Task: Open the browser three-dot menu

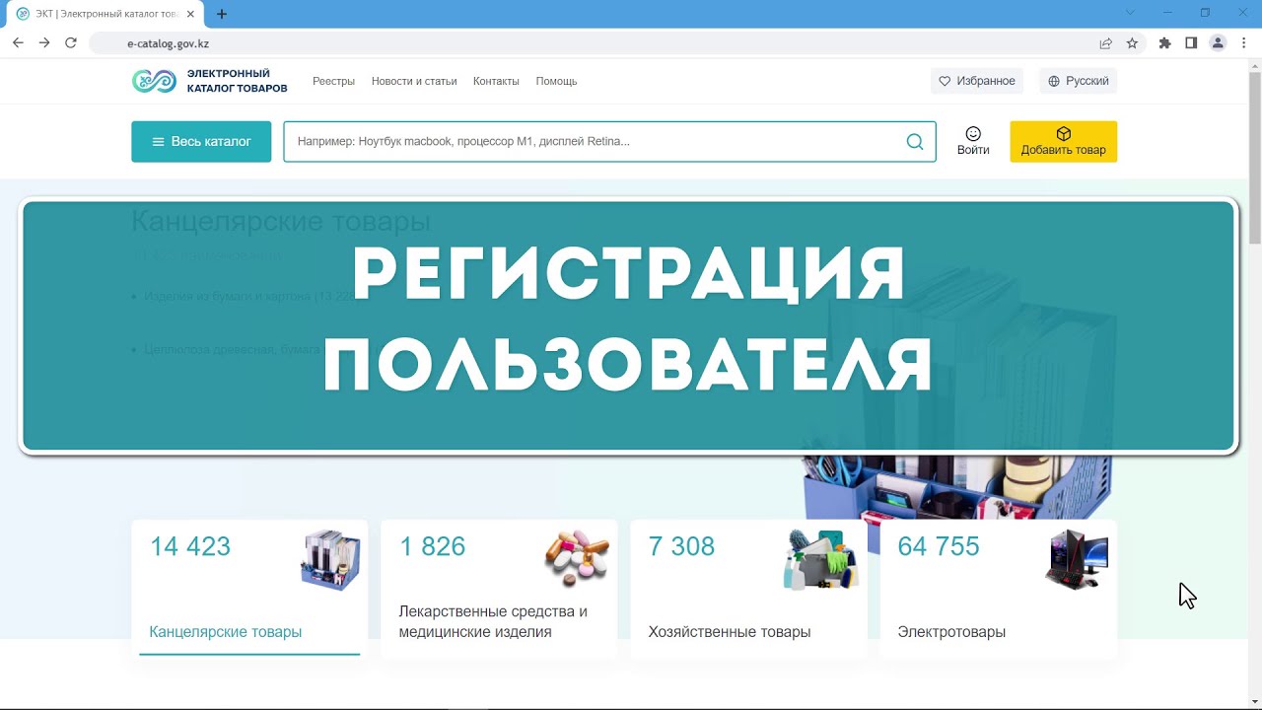Action: 1244,43
